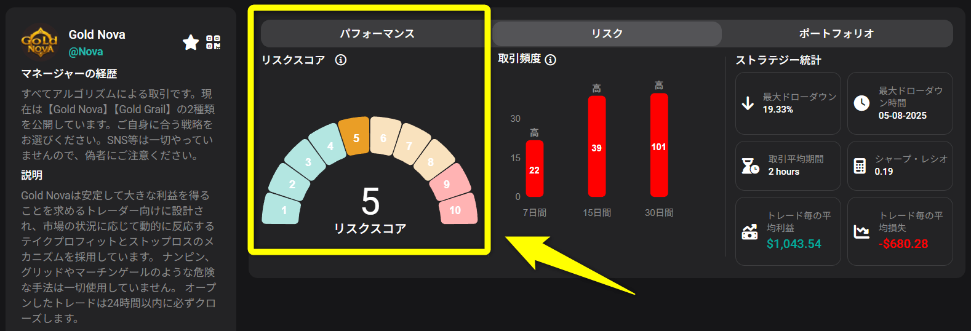Open the @Nova profile link
The image size is (971, 331).
pos(86,52)
